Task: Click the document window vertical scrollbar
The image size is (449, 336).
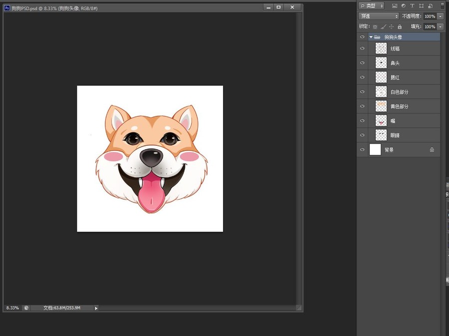Action: 299,158
